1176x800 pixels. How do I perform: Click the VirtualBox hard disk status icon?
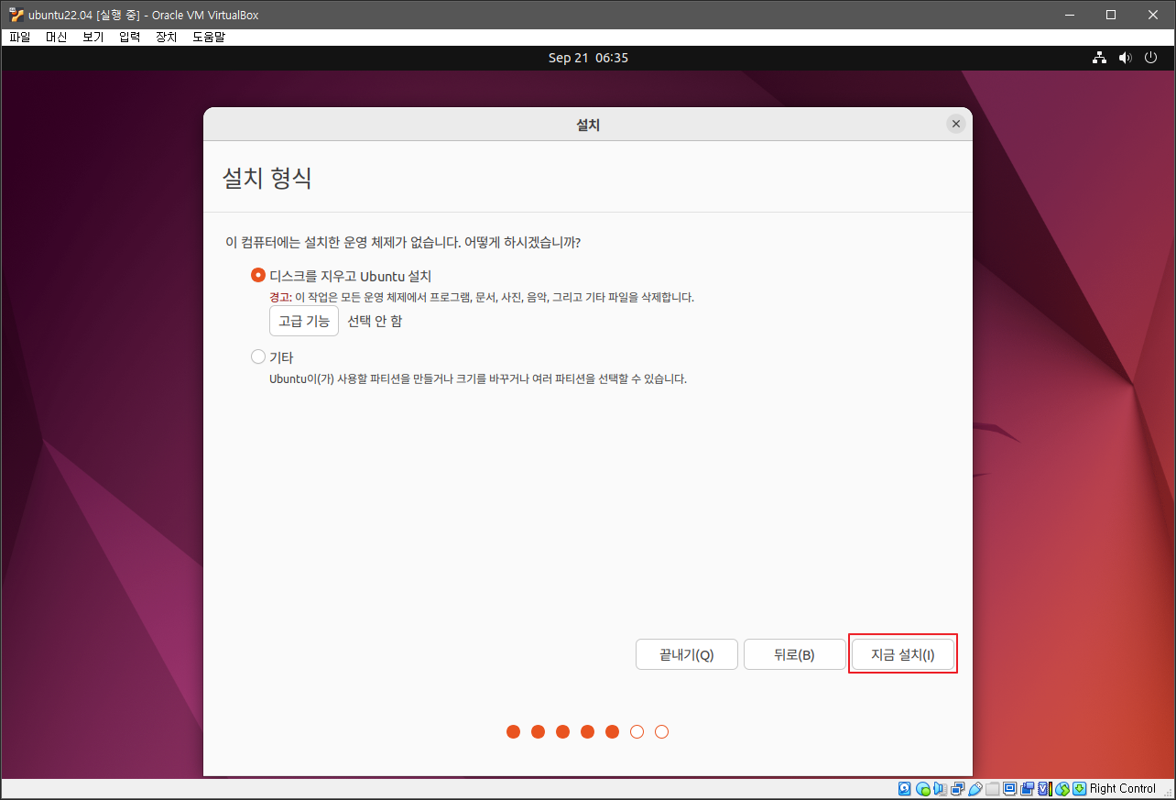pos(904,788)
